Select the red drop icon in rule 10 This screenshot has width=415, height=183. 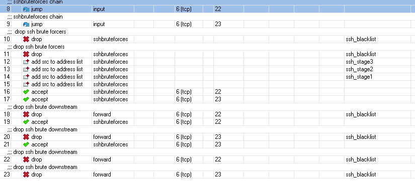pos(26,39)
